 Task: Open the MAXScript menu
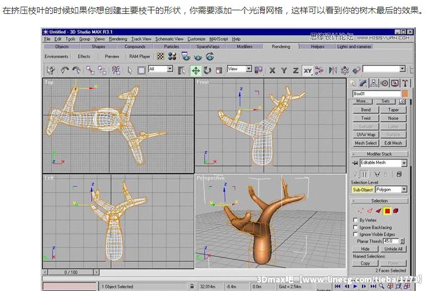(x=218, y=39)
